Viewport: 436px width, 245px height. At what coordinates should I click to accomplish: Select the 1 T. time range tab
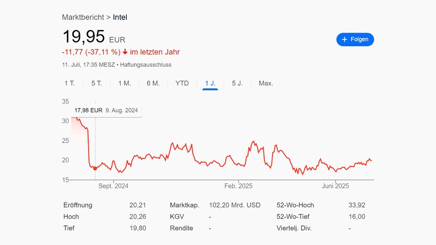pos(69,83)
